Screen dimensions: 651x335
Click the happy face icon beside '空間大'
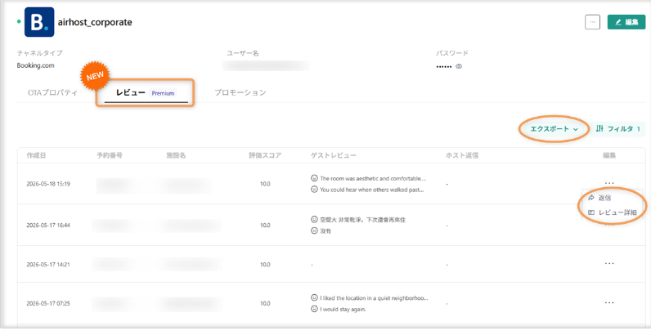[314, 219]
